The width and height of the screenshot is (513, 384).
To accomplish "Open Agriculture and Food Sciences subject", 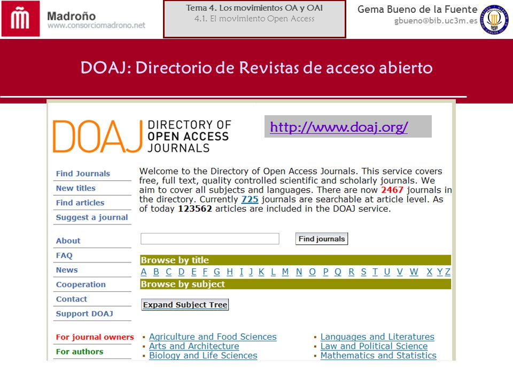I will pos(213,337).
